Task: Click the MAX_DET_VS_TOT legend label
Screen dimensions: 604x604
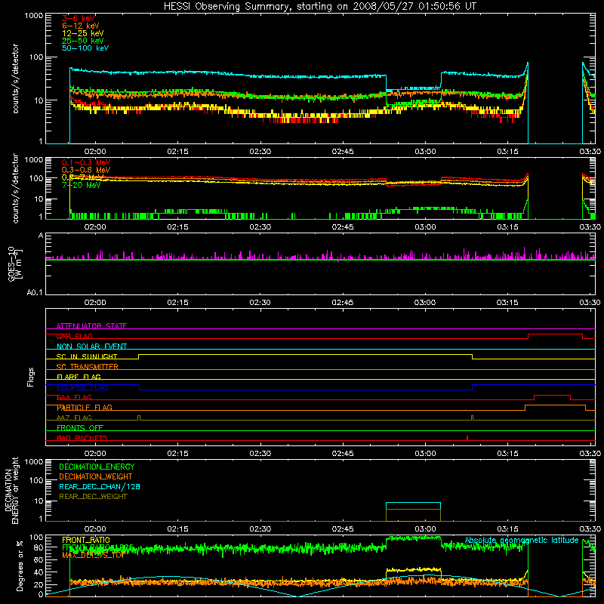Action: click(93, 555)
